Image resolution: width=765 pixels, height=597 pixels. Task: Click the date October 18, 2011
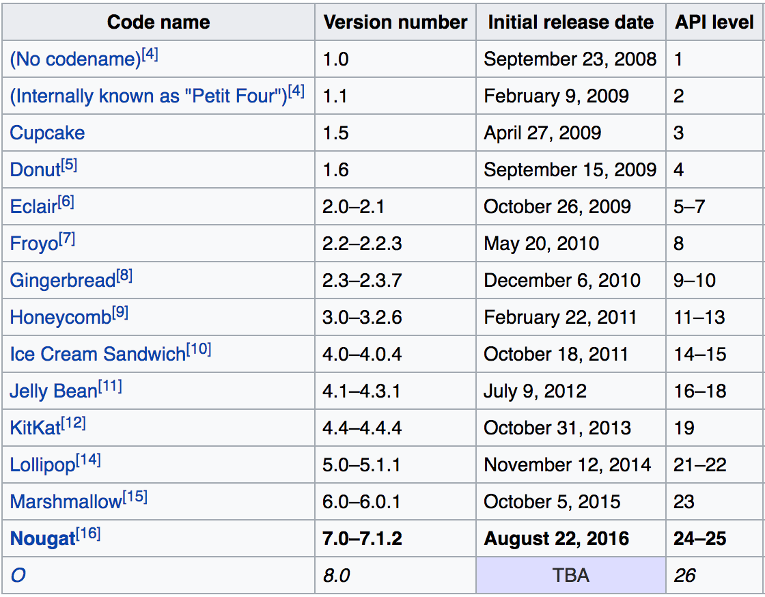point(556,354)
